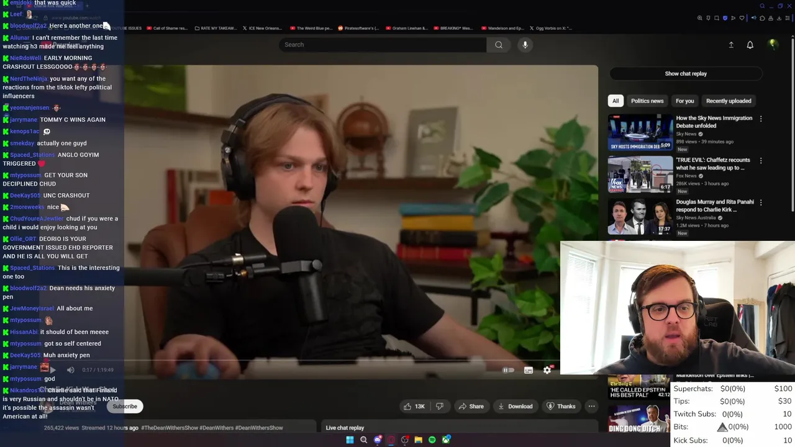Click the blue shield ad blocker icon
This screenshot has width=795, height=447.
click(x=725, y=18)
